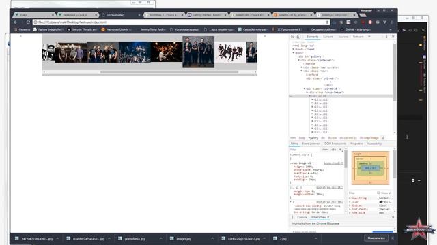Select the highlighted ul element row
437x245 pixels.
(341, 96)
